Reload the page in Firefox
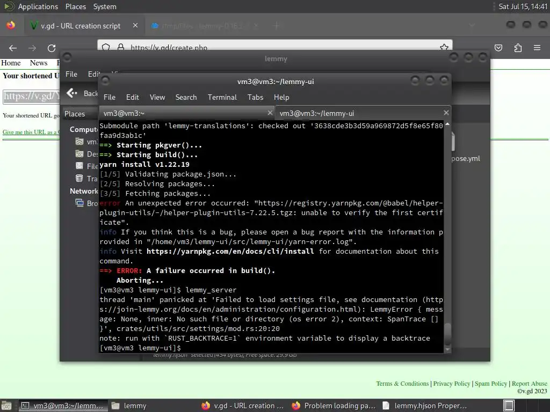 [x=52, y=48]
